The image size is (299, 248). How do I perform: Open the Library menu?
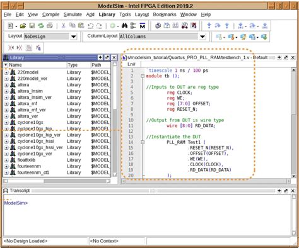pos(107,14)
